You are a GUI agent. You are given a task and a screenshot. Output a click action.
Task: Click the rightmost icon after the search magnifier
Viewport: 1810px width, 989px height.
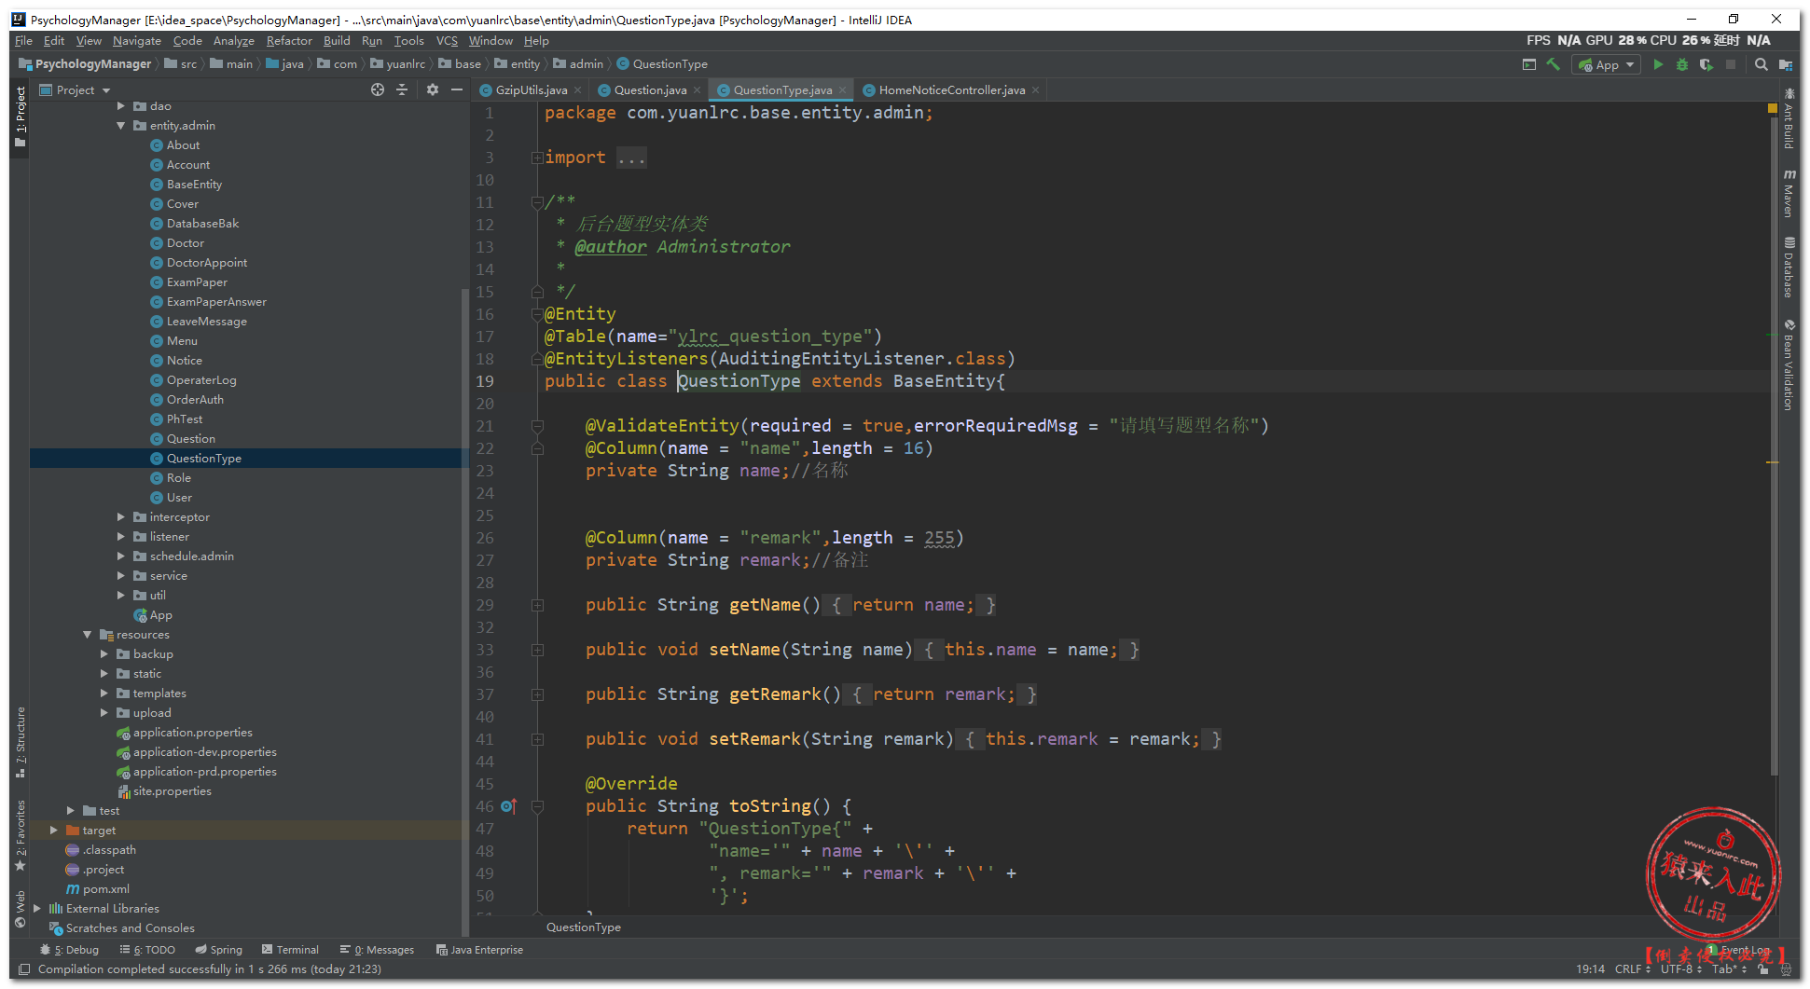click(1786, 64)
